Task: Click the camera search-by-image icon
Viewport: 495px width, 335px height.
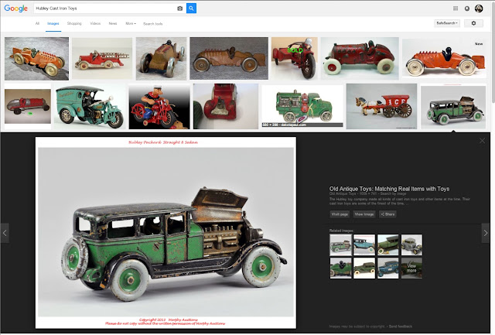Action: pyautogui.click(x=180, y=9)
